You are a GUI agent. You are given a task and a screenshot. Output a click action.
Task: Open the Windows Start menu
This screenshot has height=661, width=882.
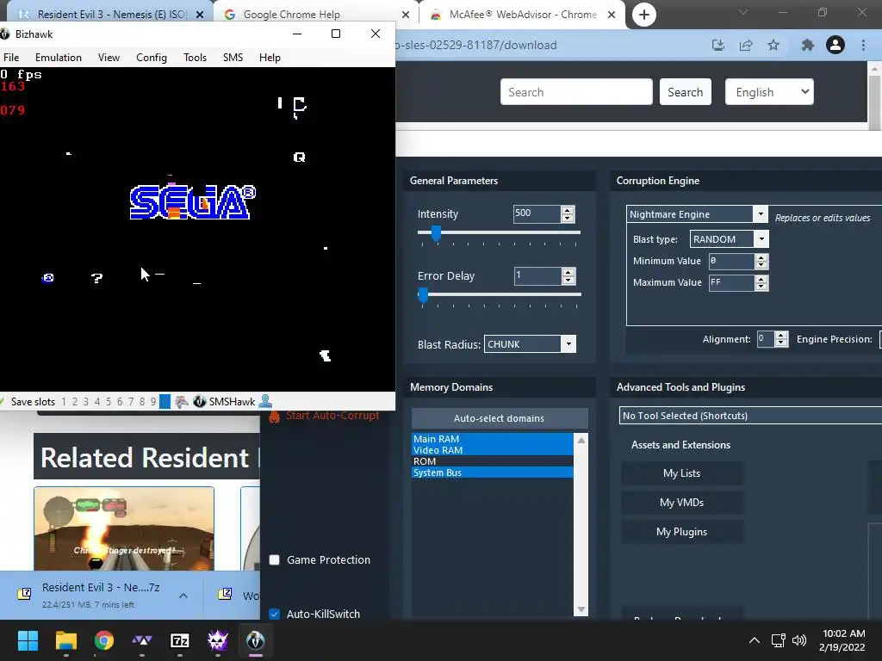click(28, 640)
